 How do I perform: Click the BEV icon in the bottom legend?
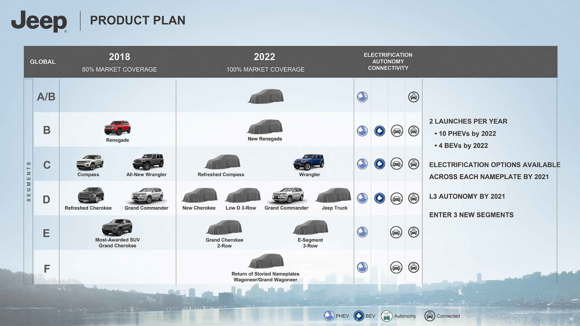click(x=359, y=316)
